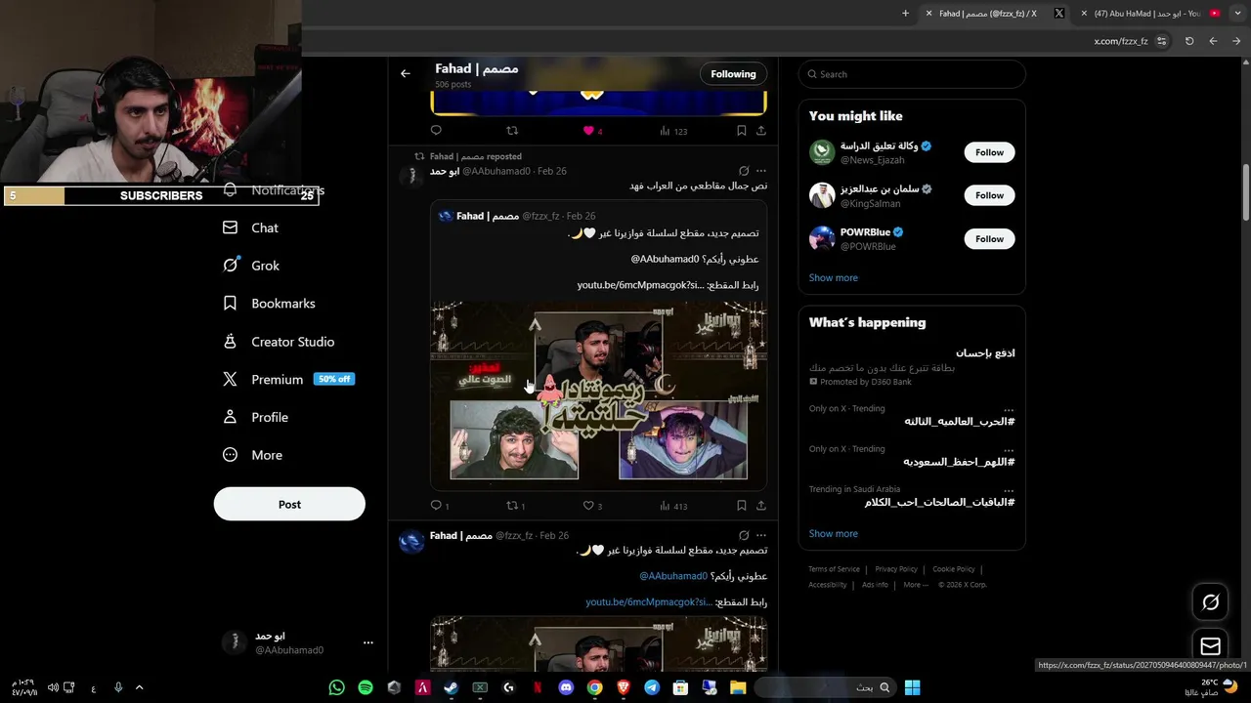Screen dimensions: 1251x703
Task: Open Premium with 50% off badge
Action: point(288,379)
